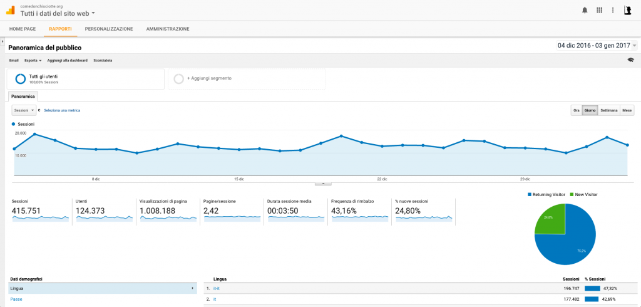Click the Frequenza di rimbalzo tile
Viewport: 641px width, 307px height.
point(359,212)
